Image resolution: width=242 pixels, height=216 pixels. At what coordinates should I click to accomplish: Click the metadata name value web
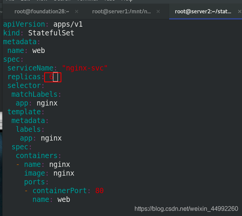tap(38, 51)
